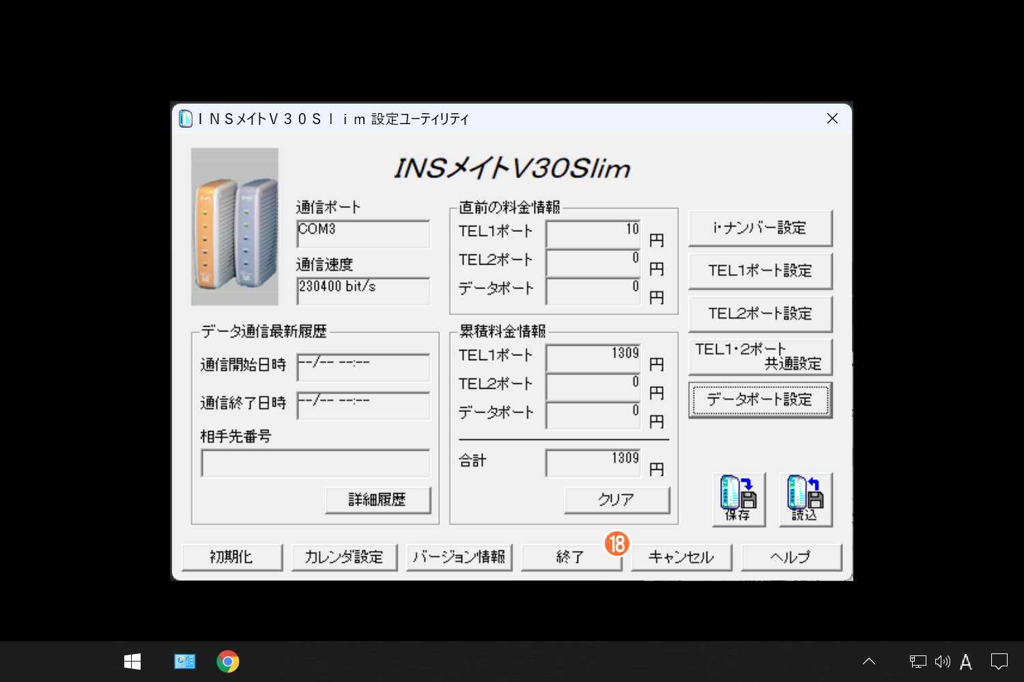Click the 直前の料金情報 group title
Image resolution: width=1024 pixels, height=682 pixels.
[509, 207]
